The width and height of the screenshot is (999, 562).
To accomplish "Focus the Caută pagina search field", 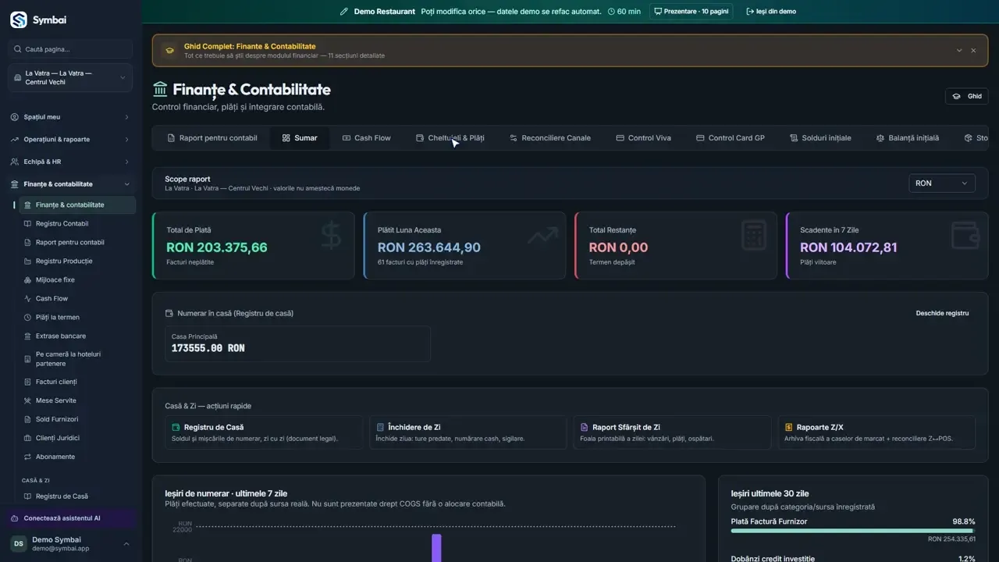I will coord(70,49).
